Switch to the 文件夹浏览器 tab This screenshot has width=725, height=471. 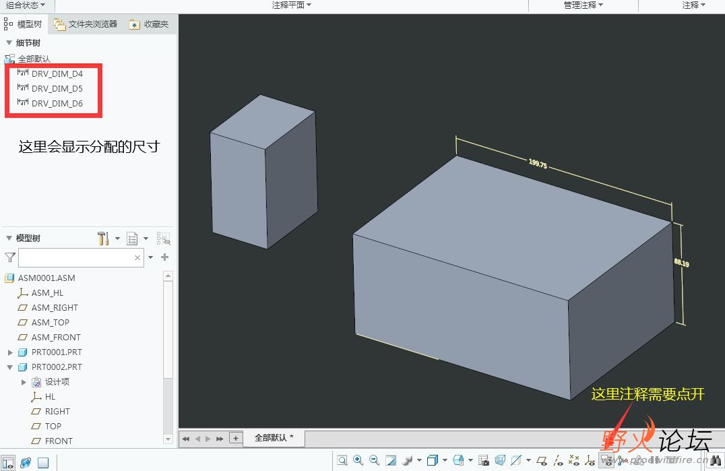click(86, 24)
